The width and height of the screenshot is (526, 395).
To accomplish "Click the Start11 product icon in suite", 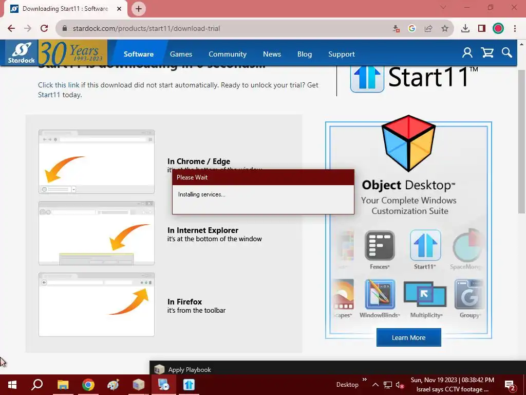I will point(425,245).
